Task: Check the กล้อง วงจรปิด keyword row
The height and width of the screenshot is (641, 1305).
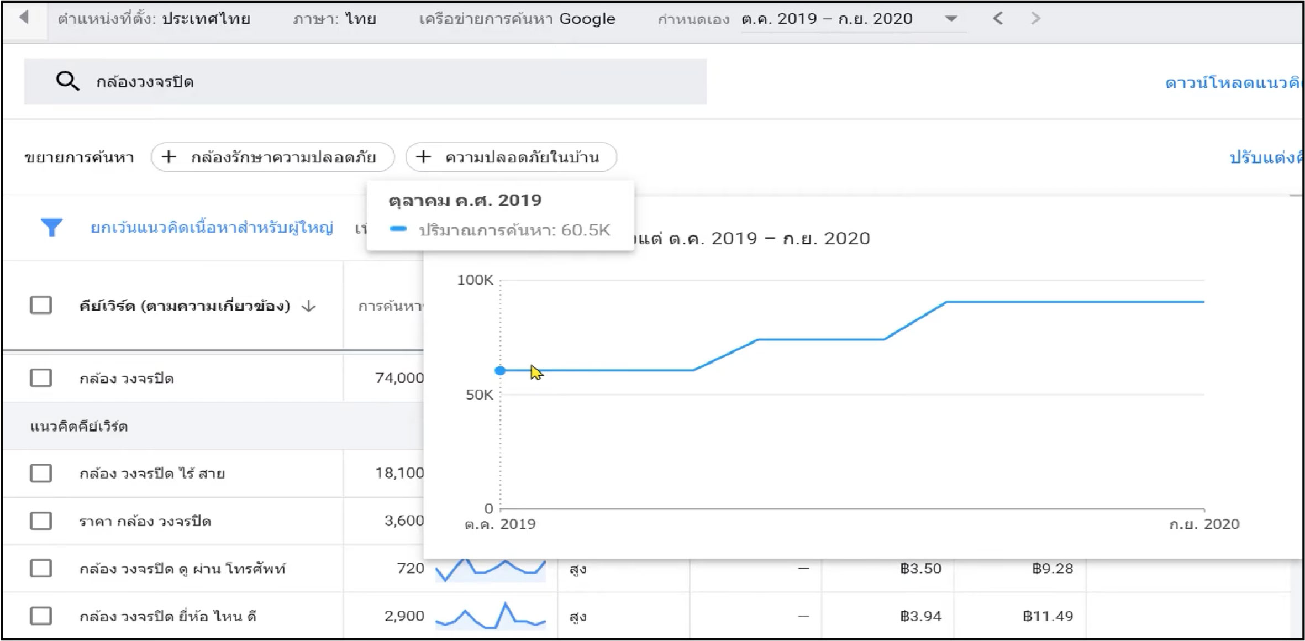Action: click(x=41, y=378)
